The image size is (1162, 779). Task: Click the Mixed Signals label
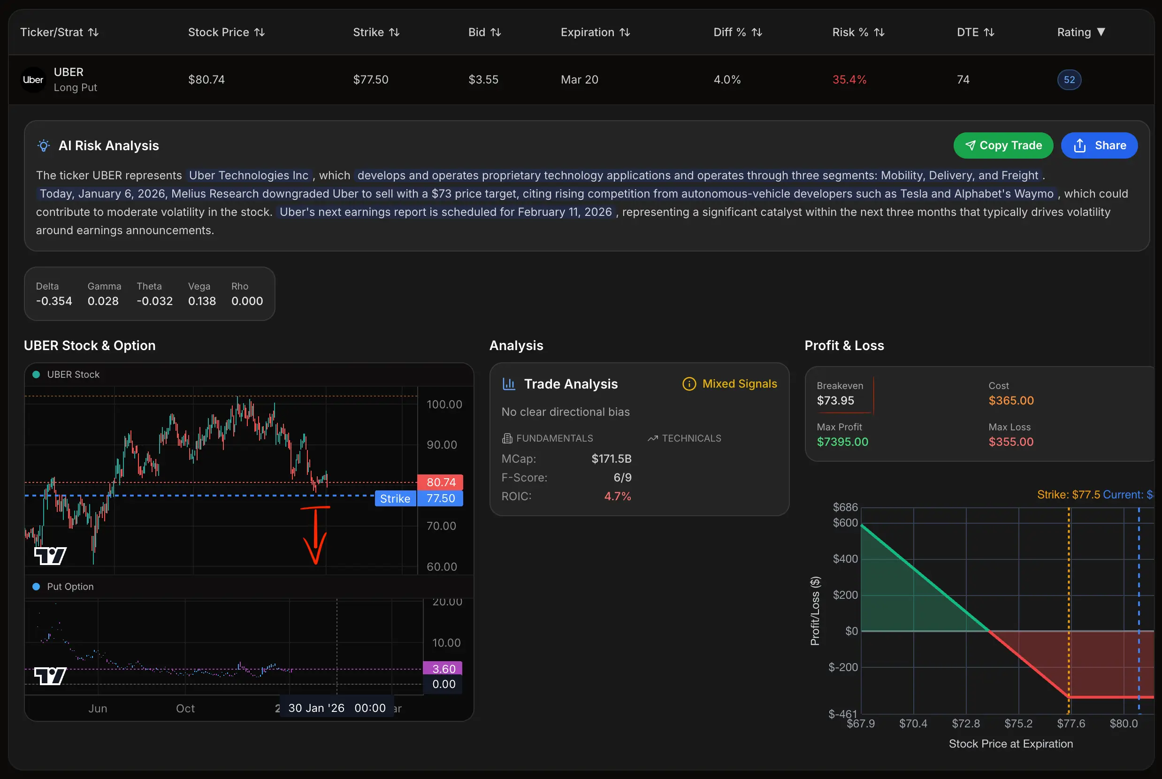tap(739, 384)
